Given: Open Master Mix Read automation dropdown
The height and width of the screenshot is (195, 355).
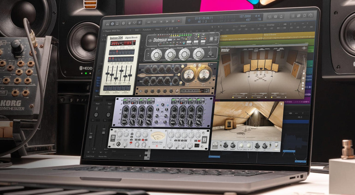Looking at the screenshot, I should coord(110,104).
